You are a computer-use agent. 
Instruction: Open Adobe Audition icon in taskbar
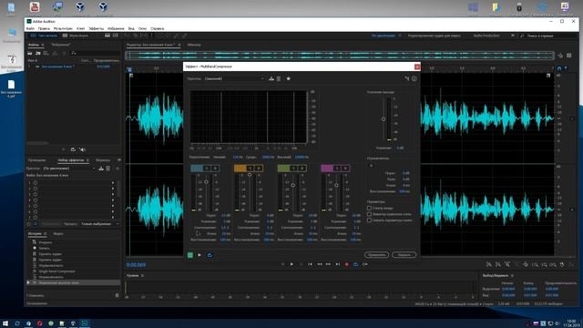85,323
